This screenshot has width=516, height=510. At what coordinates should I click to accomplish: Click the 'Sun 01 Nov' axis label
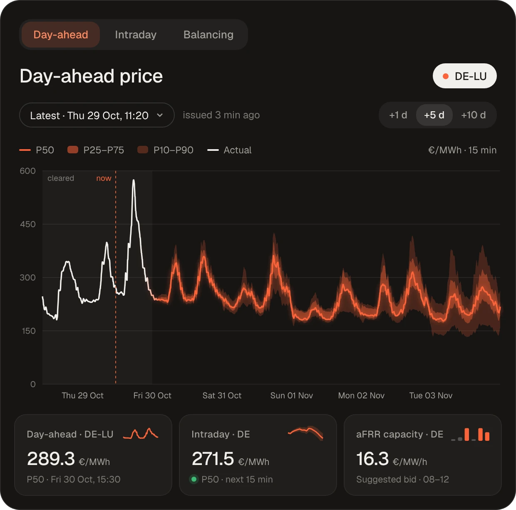click(x=292, y=395)
